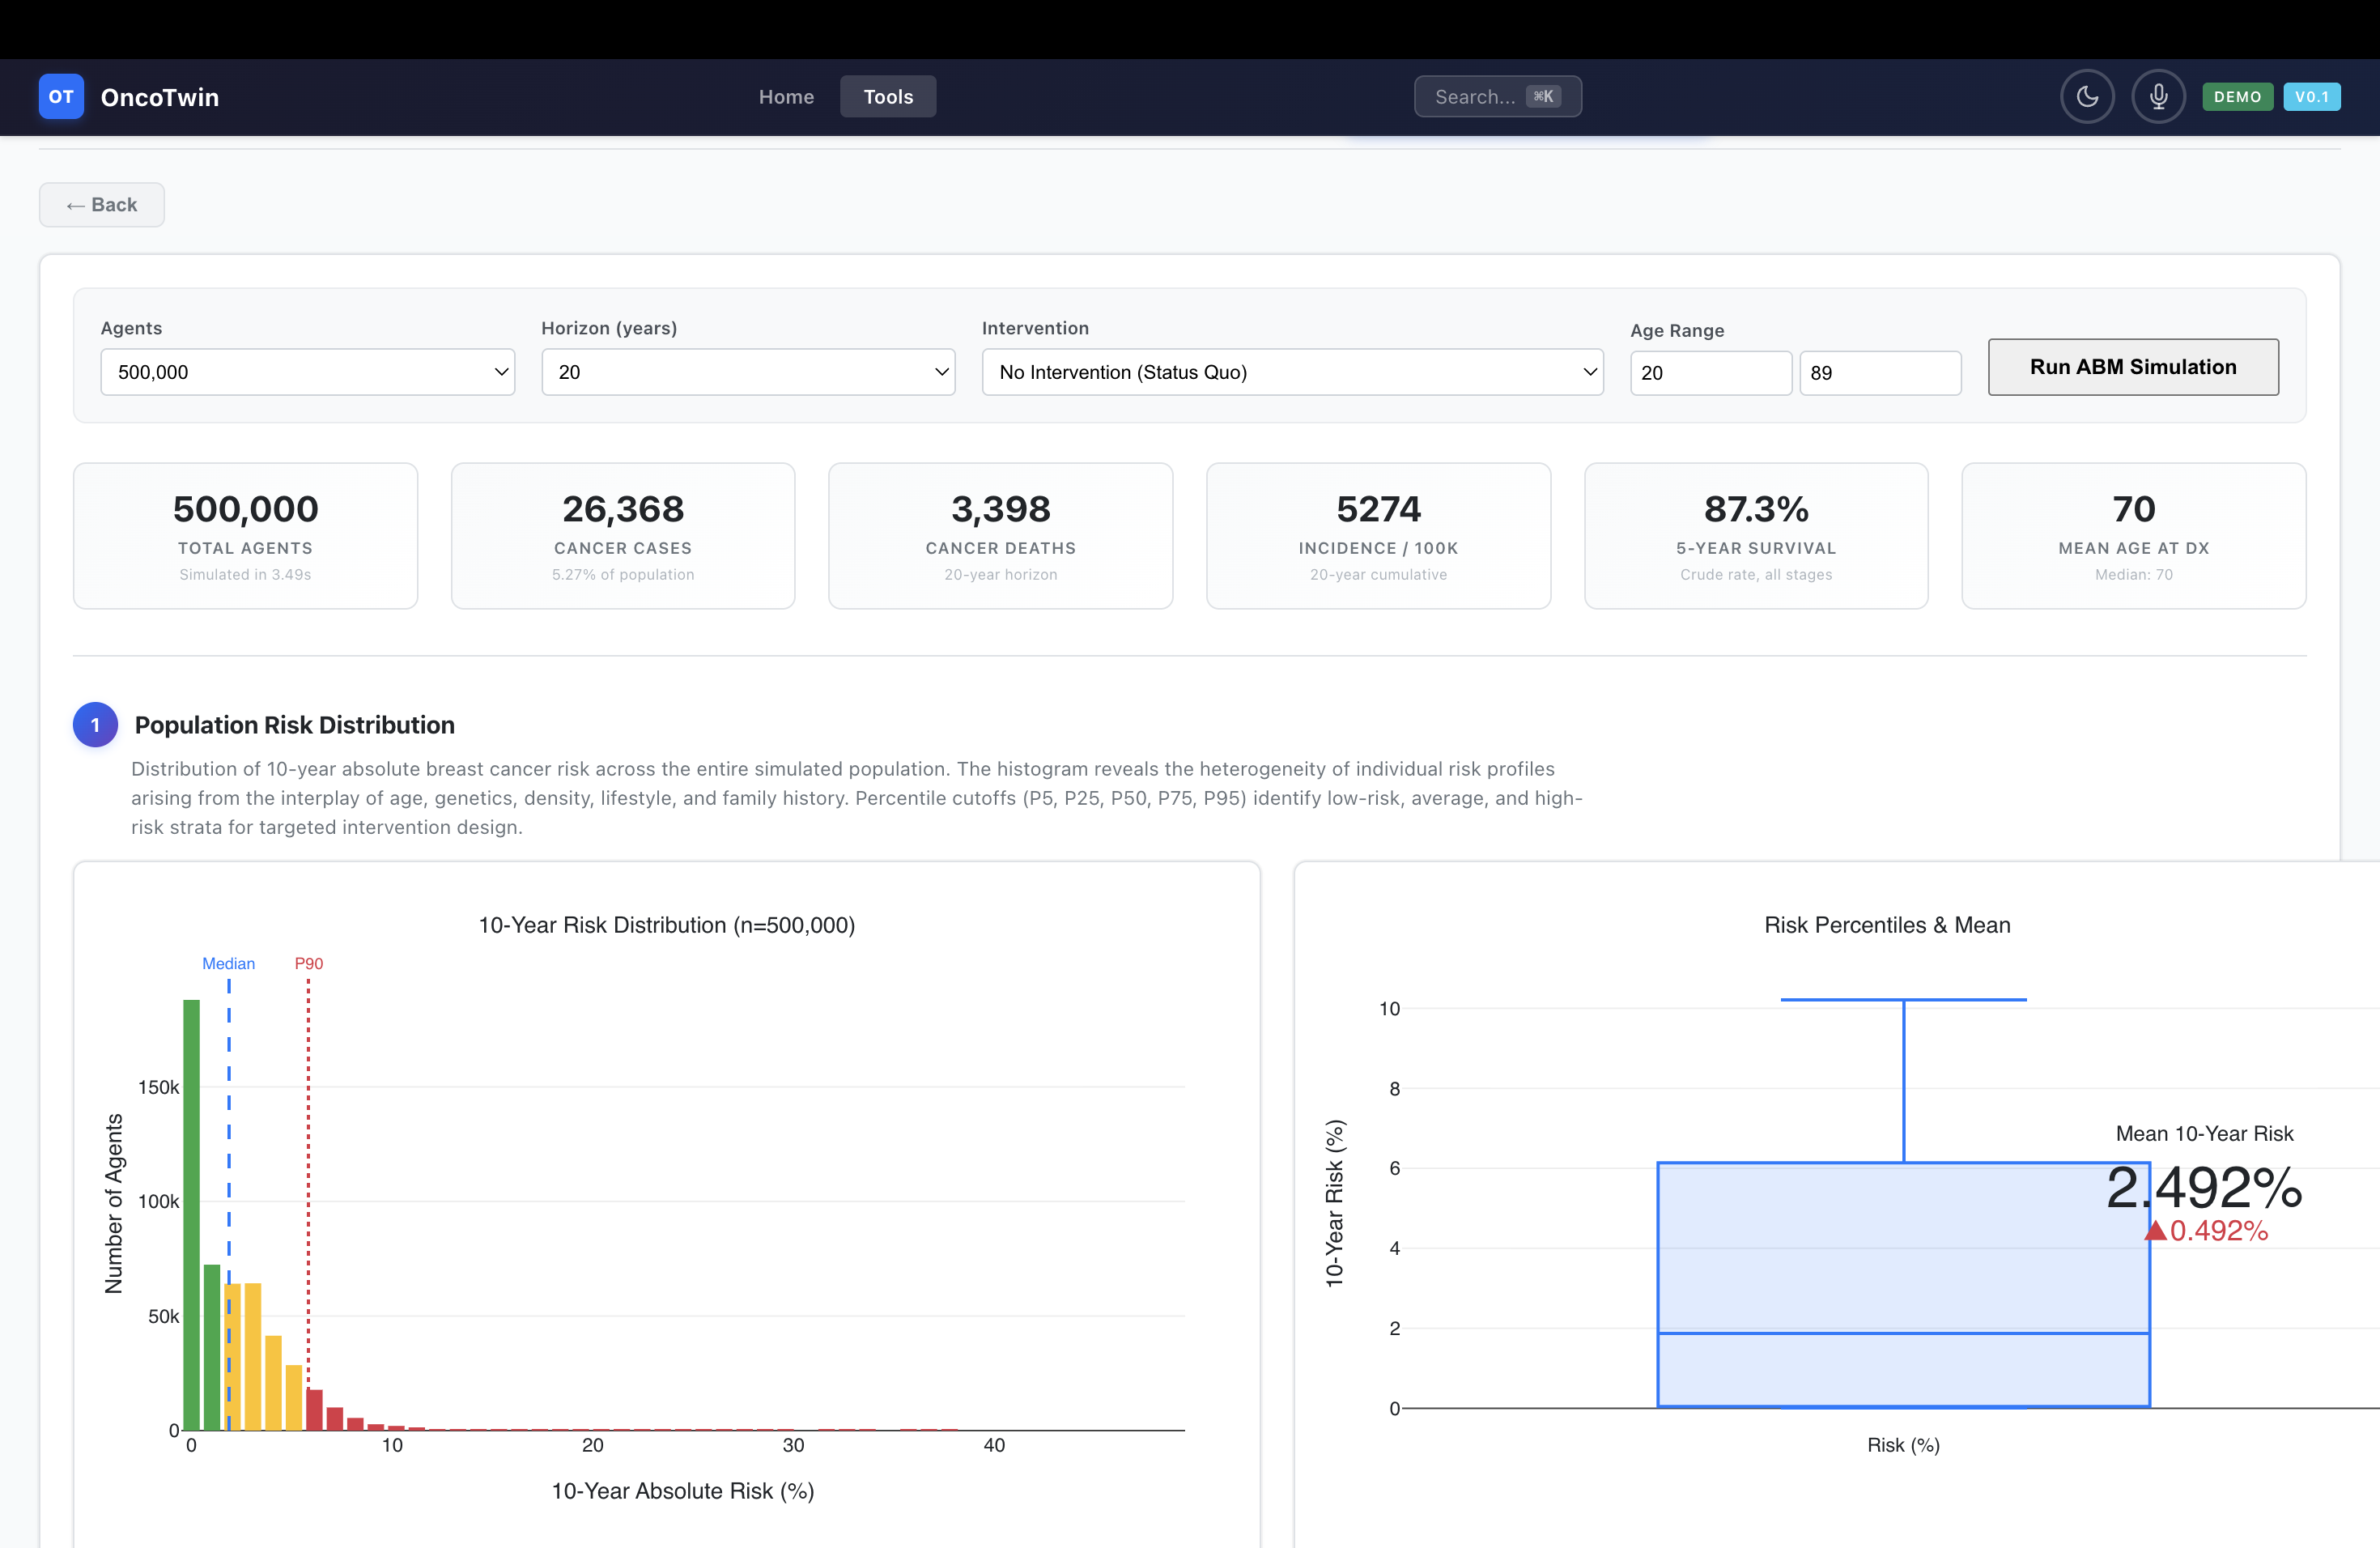Toggle dark mode moon icon
This screenshot has width=2380, height=1548.
2086,97
